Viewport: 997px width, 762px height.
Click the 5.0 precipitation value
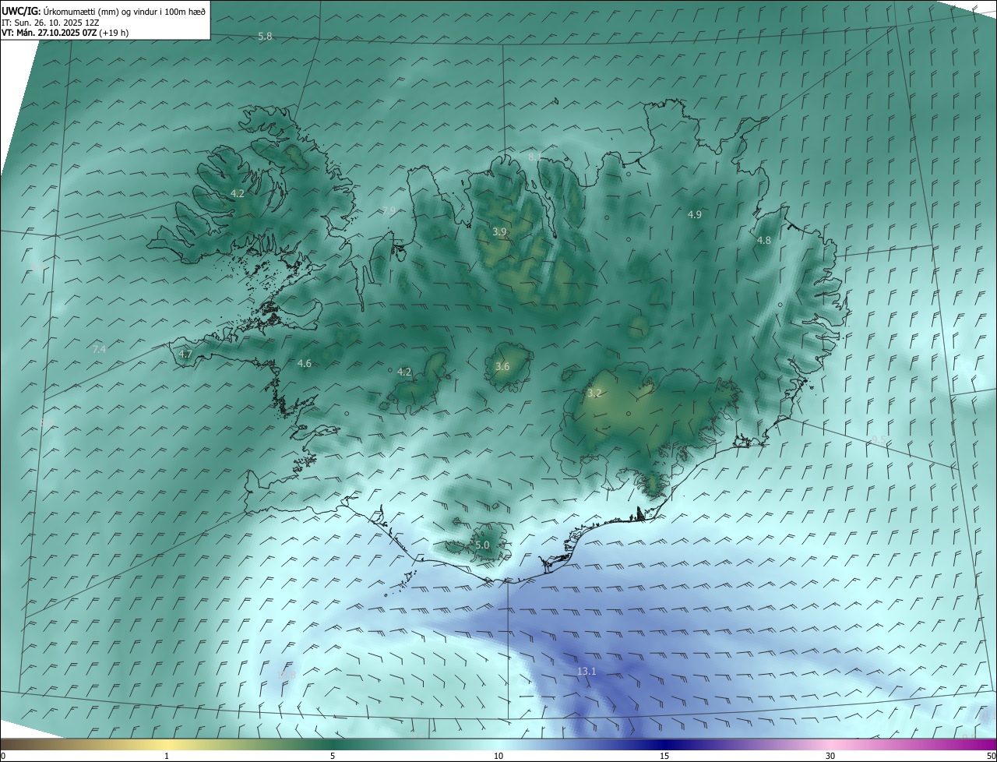pos(482,545)
